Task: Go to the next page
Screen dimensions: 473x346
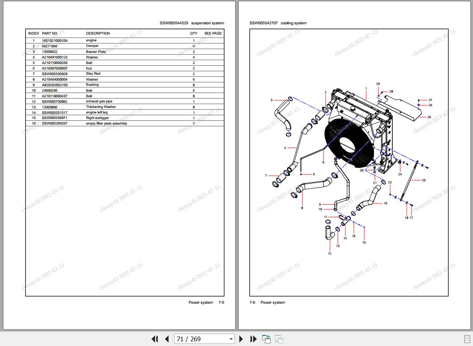Action: pos(241,338)
